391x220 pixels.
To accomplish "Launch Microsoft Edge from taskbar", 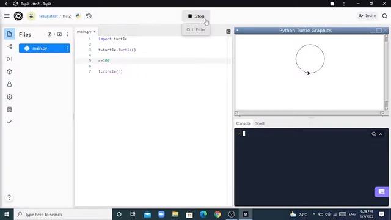I will [203, 215].
